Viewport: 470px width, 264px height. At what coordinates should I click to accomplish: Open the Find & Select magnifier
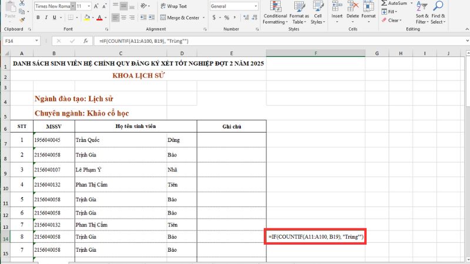tap(438, 13)
